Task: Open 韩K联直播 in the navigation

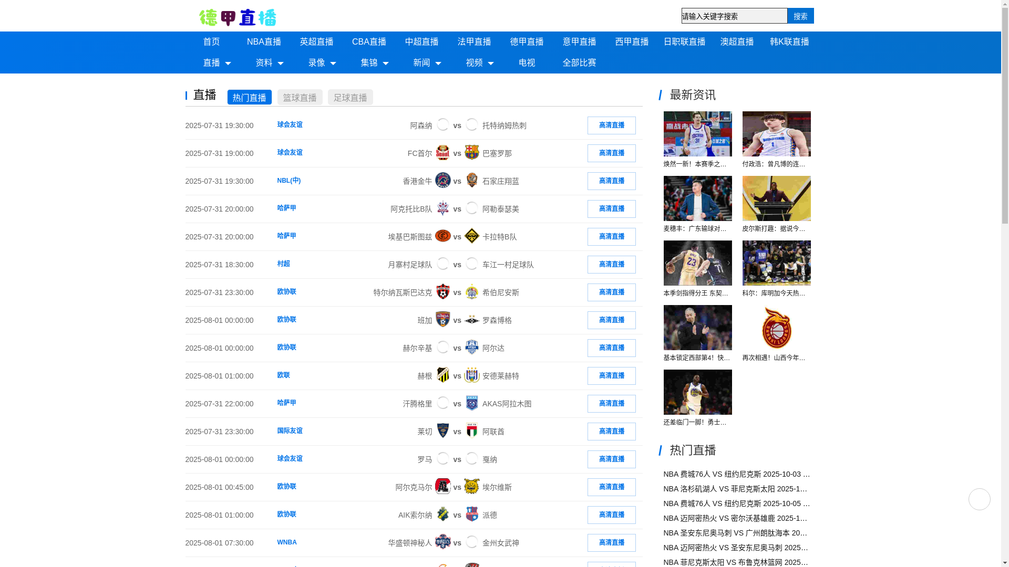Action: (x=789, y=42)
